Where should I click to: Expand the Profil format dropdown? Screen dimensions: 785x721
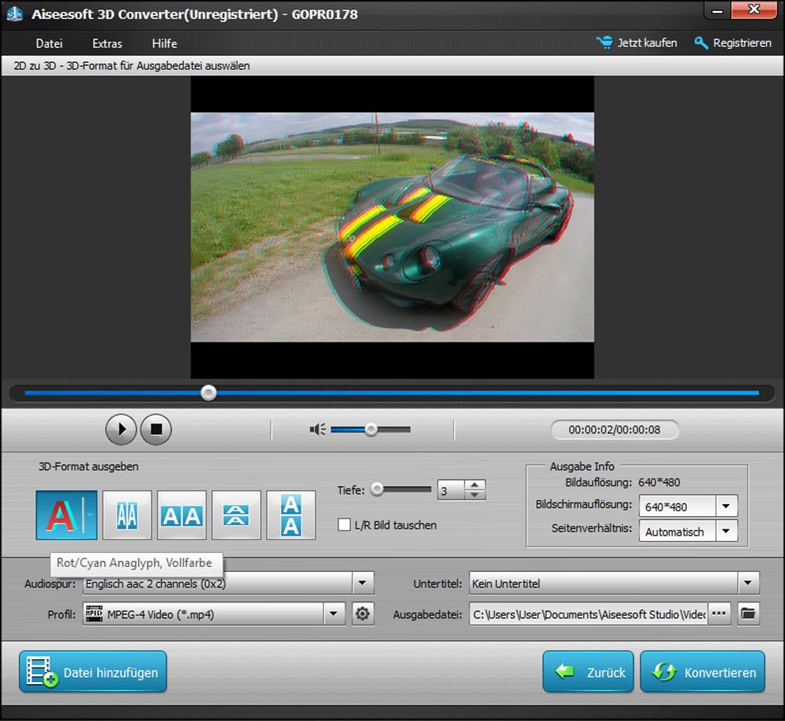point(334,614)
